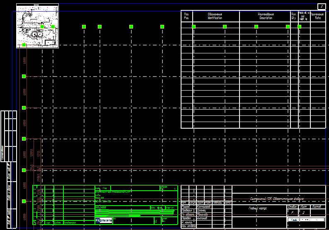Image resolution: width=329 pixels, height=230 pixels.
Task: Select green grip below Qty column header
Action: click(288, 26)
